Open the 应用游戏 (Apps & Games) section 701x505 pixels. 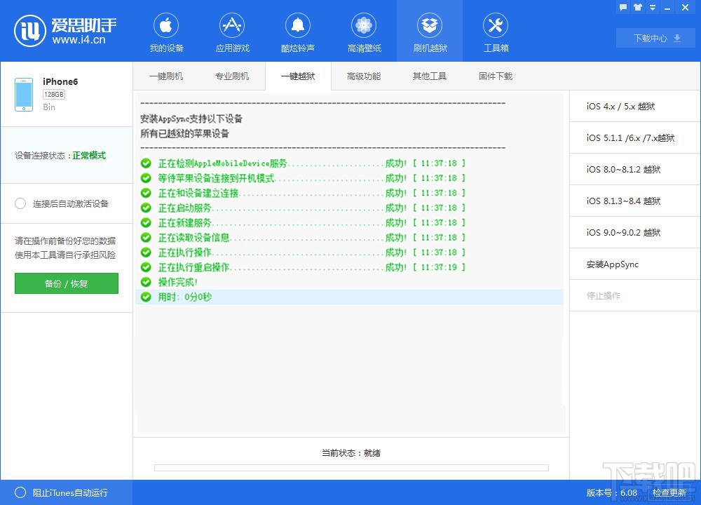(231, 31)
